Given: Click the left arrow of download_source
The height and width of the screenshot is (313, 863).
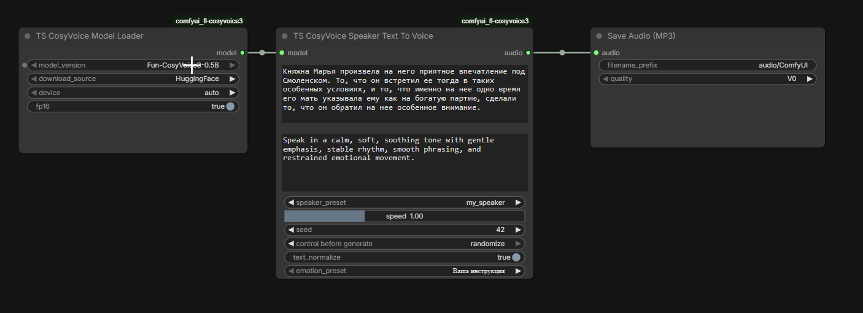Looking at the screenshot, I should click(34, 79).
